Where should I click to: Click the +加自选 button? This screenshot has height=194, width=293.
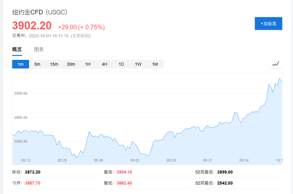pyautogui.click(x=268, y=23)
